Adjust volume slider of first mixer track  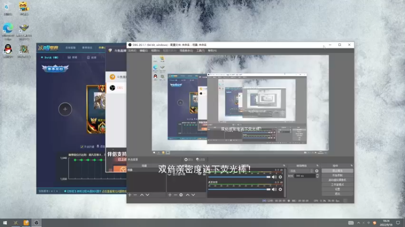239,177
